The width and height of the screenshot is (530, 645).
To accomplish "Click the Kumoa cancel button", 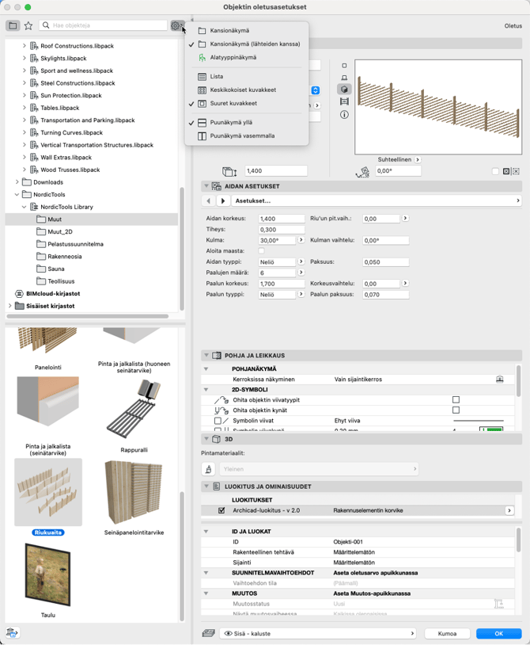I will 447,633.
